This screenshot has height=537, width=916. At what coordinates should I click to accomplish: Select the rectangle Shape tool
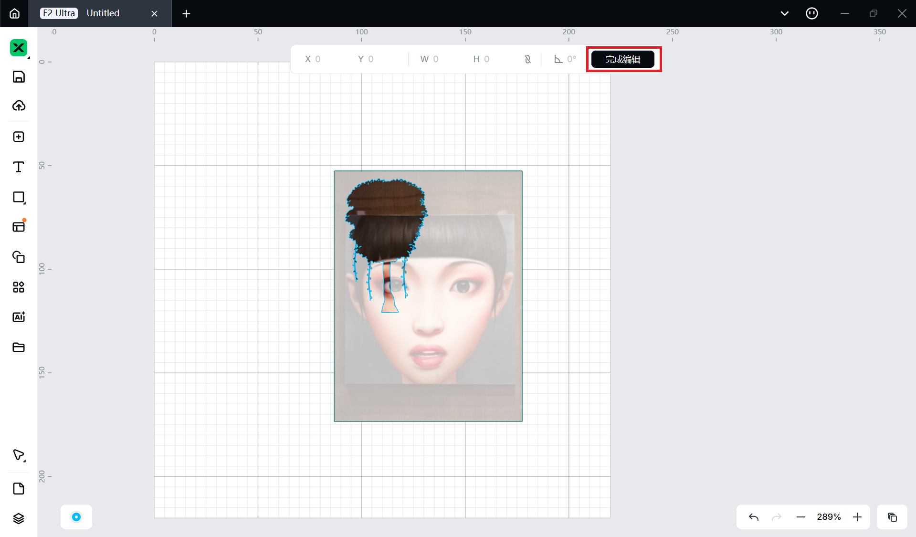click(19, 197)
